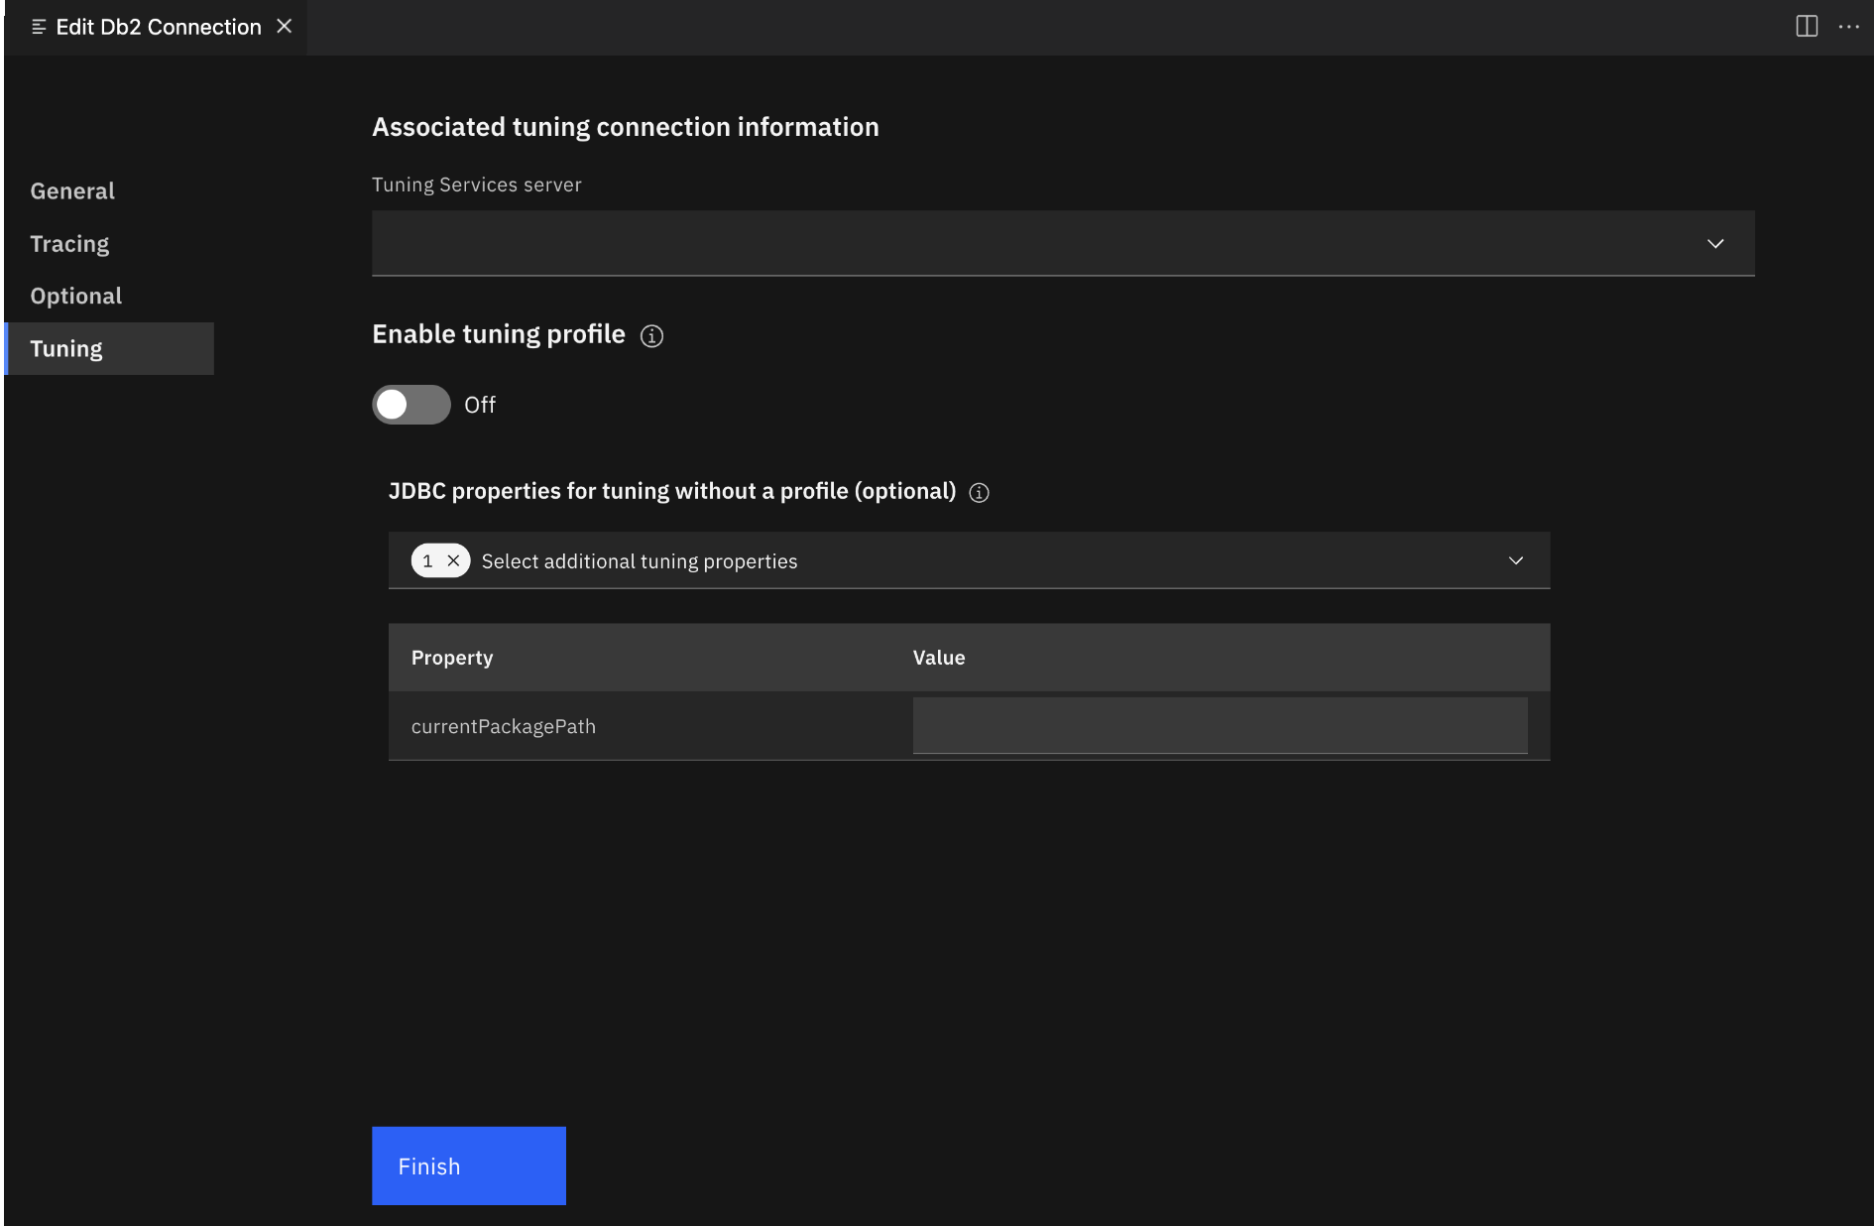The height and width of the screenshot is (1226, 1874).
Task: Select the Tuning section in sidebar
Action: (66, 349)
